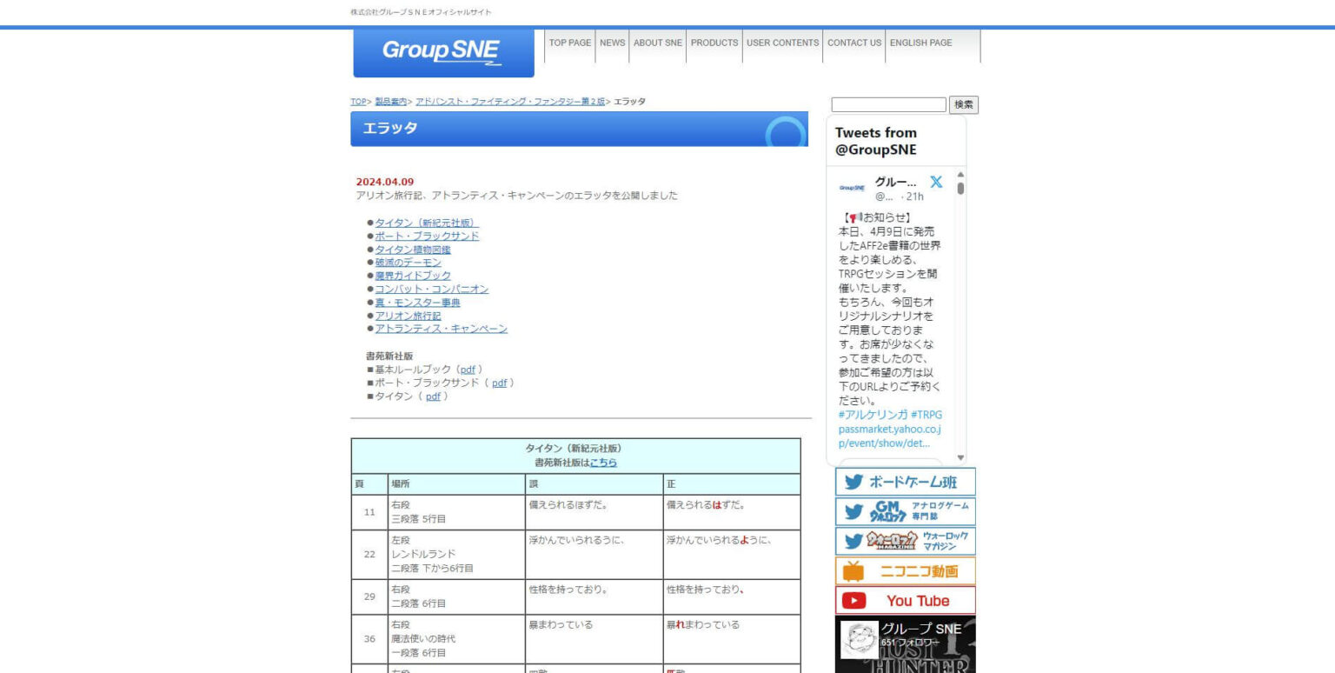This screenshot has width=1335, height=673.
Task: Go to ENGLISH PAGE in navigation
Action: coord(920,43)
